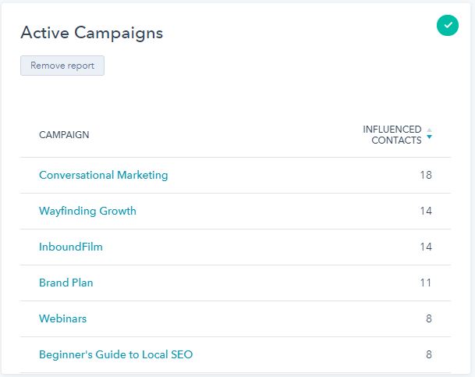Open the Wayfinding Growth campaign
The width and height of the screenshot is (475, 377).
pos(87,211)
